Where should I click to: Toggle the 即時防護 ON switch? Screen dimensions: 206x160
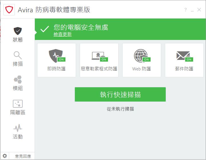click(61, 60)
